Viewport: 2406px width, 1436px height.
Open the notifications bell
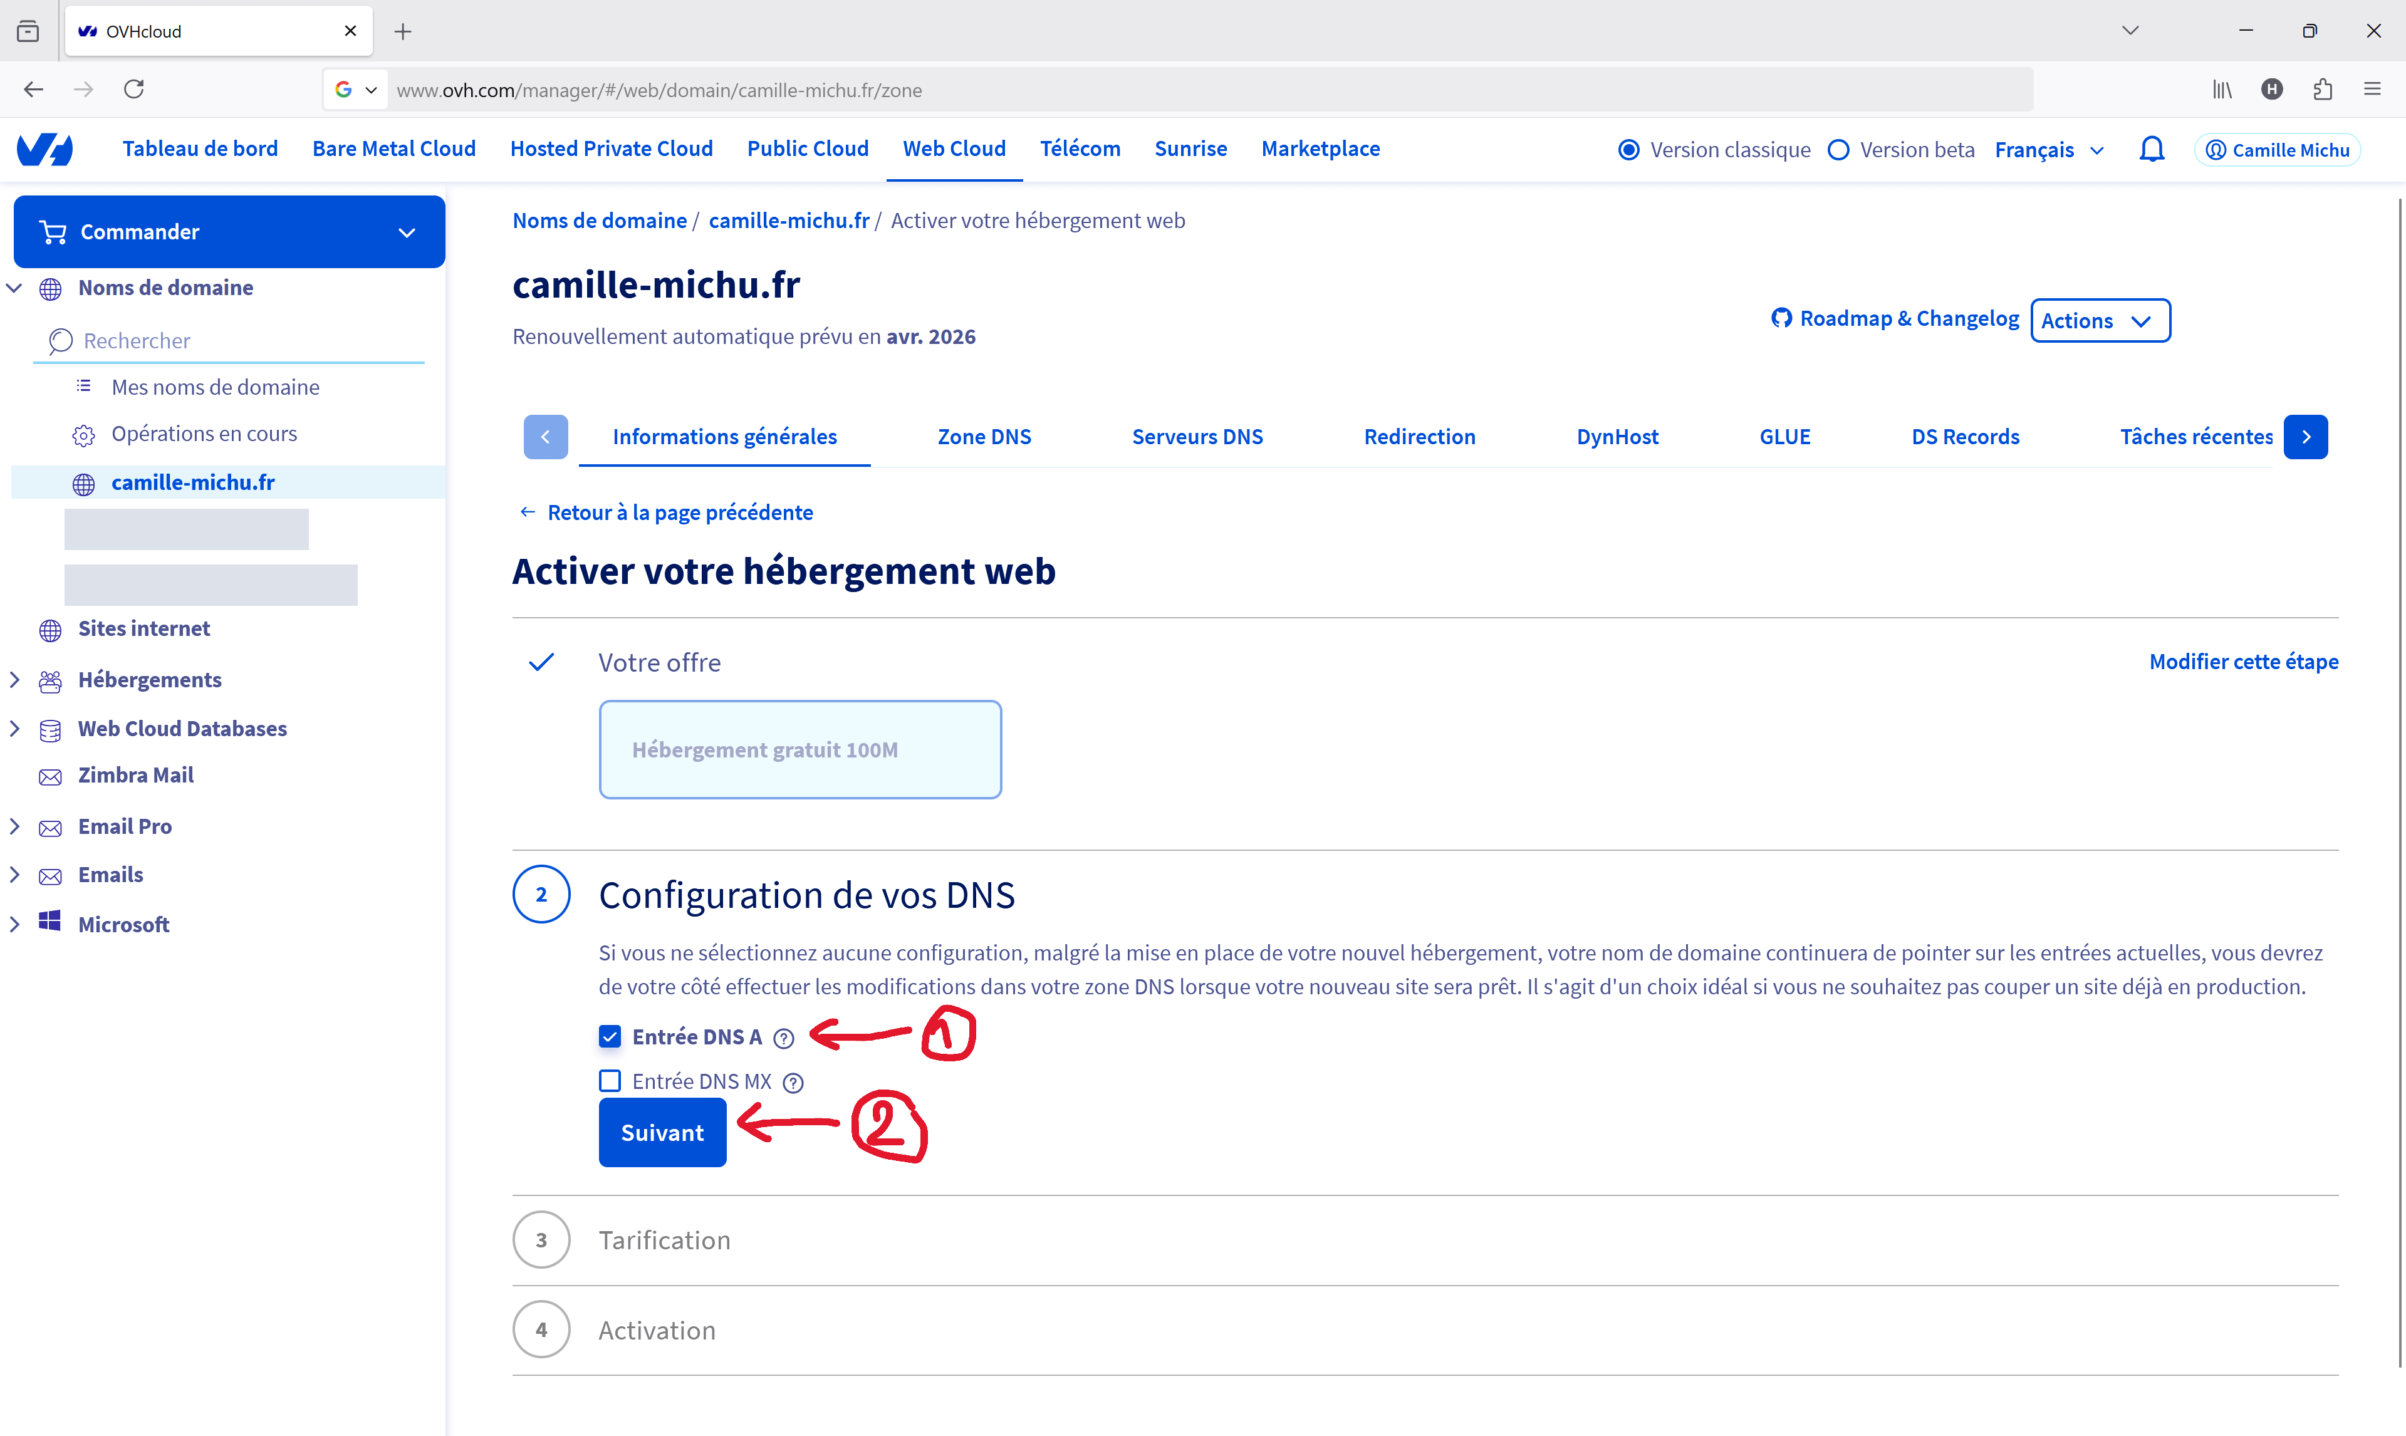coord(2150,149)
